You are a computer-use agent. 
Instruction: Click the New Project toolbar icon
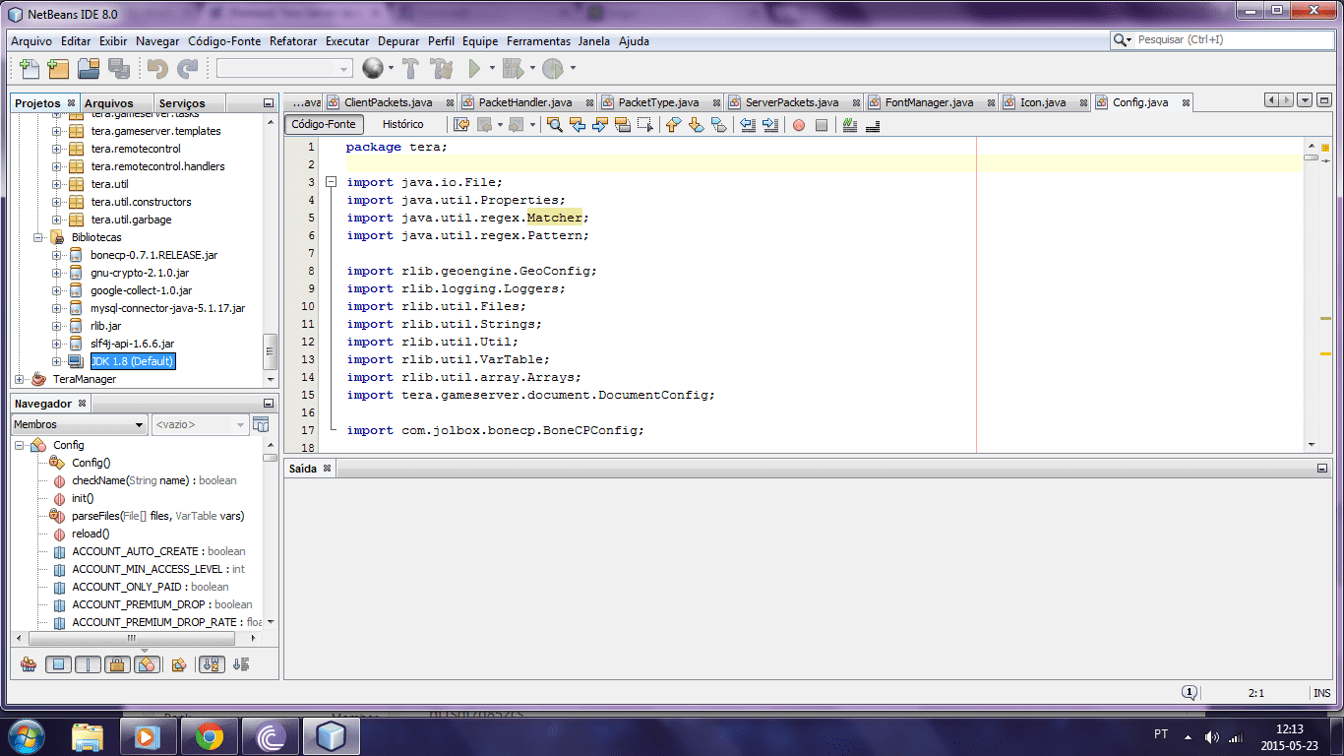pyautogui.click(x=59, y=68)
